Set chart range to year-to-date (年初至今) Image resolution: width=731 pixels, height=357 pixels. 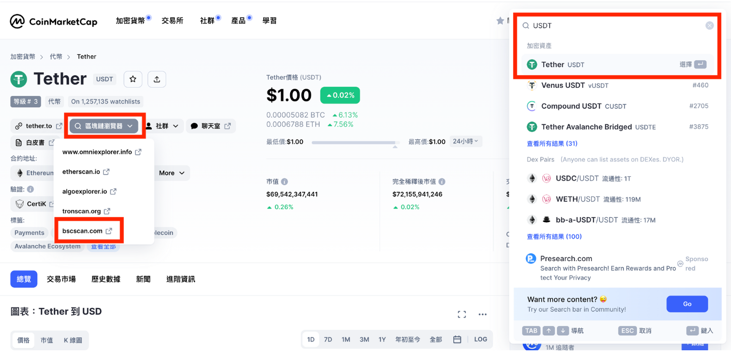(408, 339)
